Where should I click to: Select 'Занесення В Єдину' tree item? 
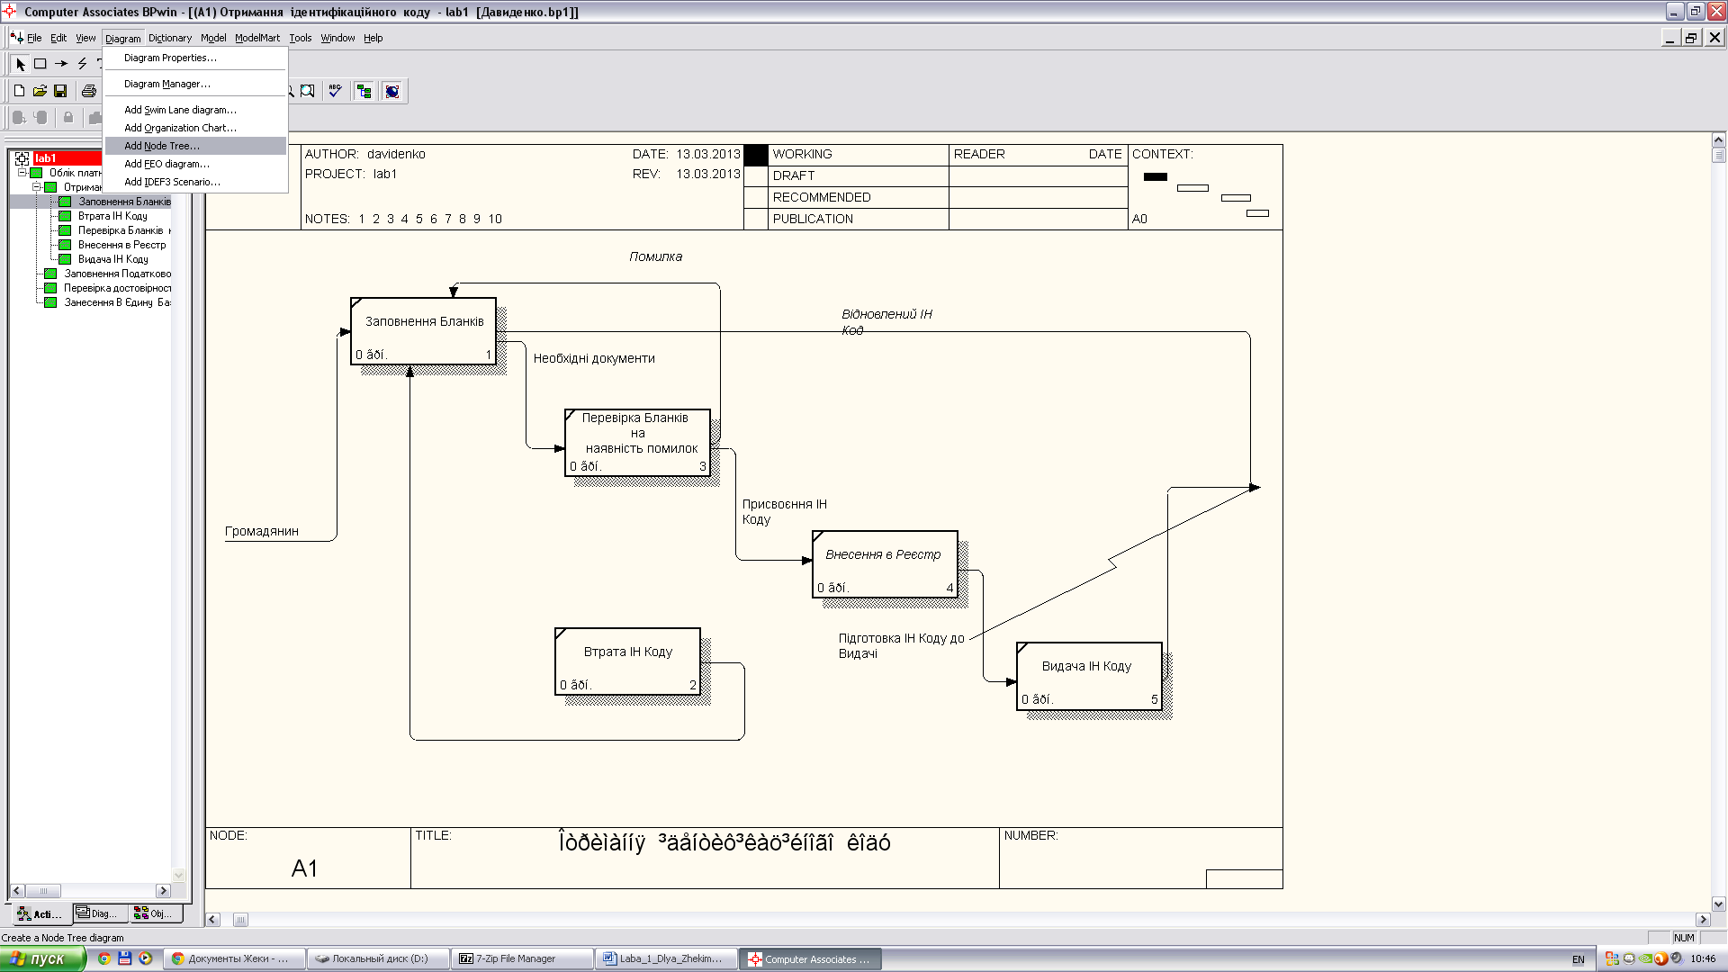pos(117,302)
